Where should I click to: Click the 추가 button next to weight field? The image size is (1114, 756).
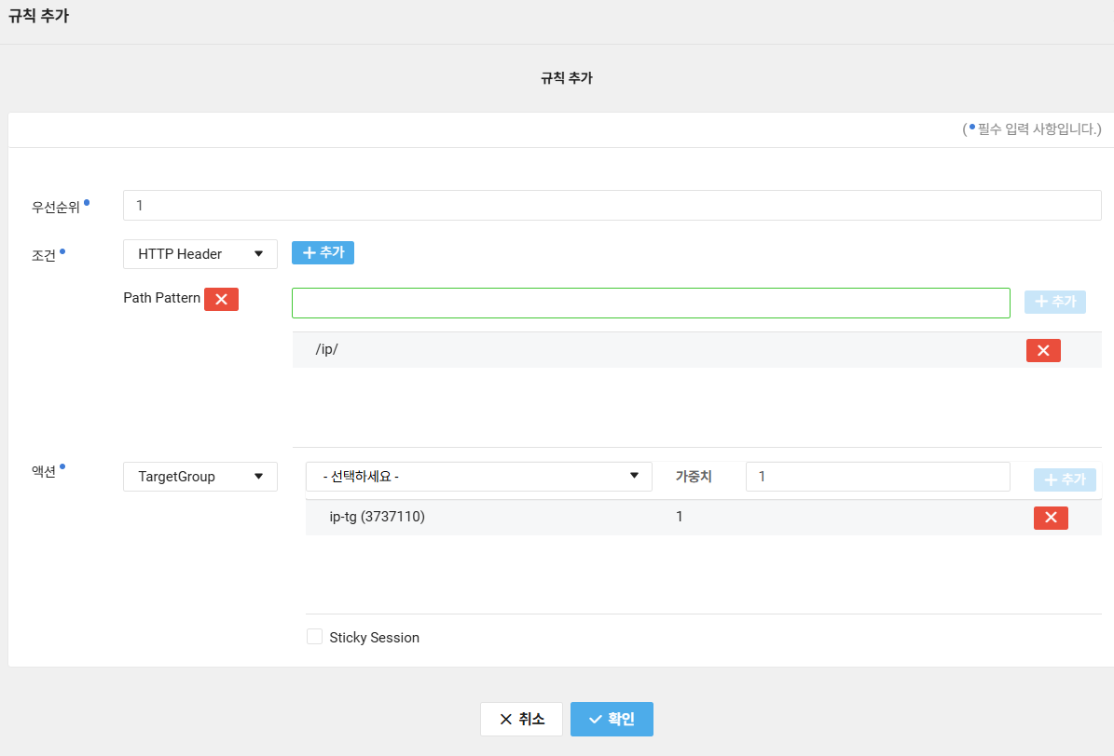tap(1065, 479)
